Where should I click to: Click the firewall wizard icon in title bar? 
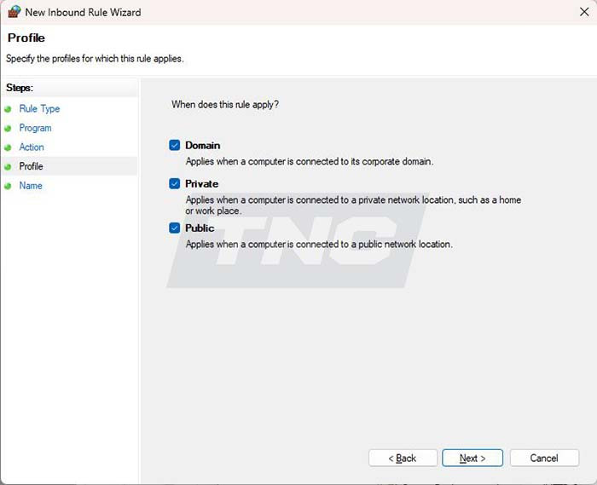14,12
